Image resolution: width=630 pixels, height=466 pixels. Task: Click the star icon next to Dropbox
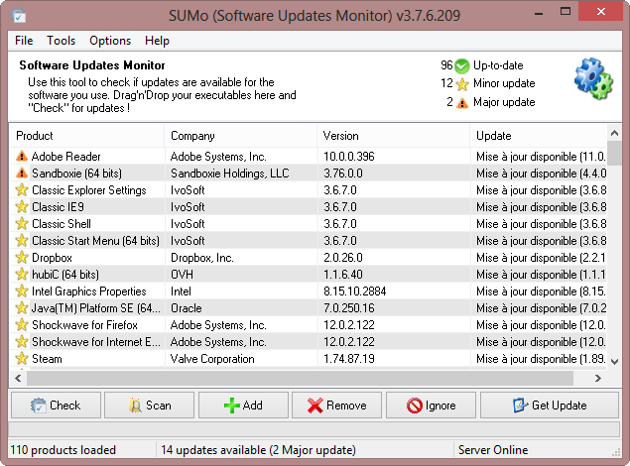pyautogui.click(x=22, y=257)
